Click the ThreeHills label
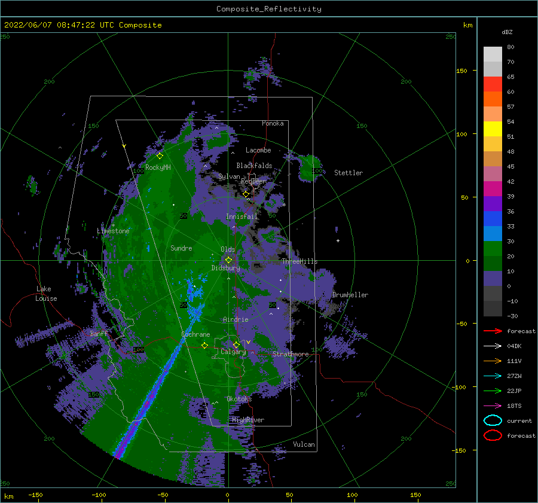 click(300, 261)
